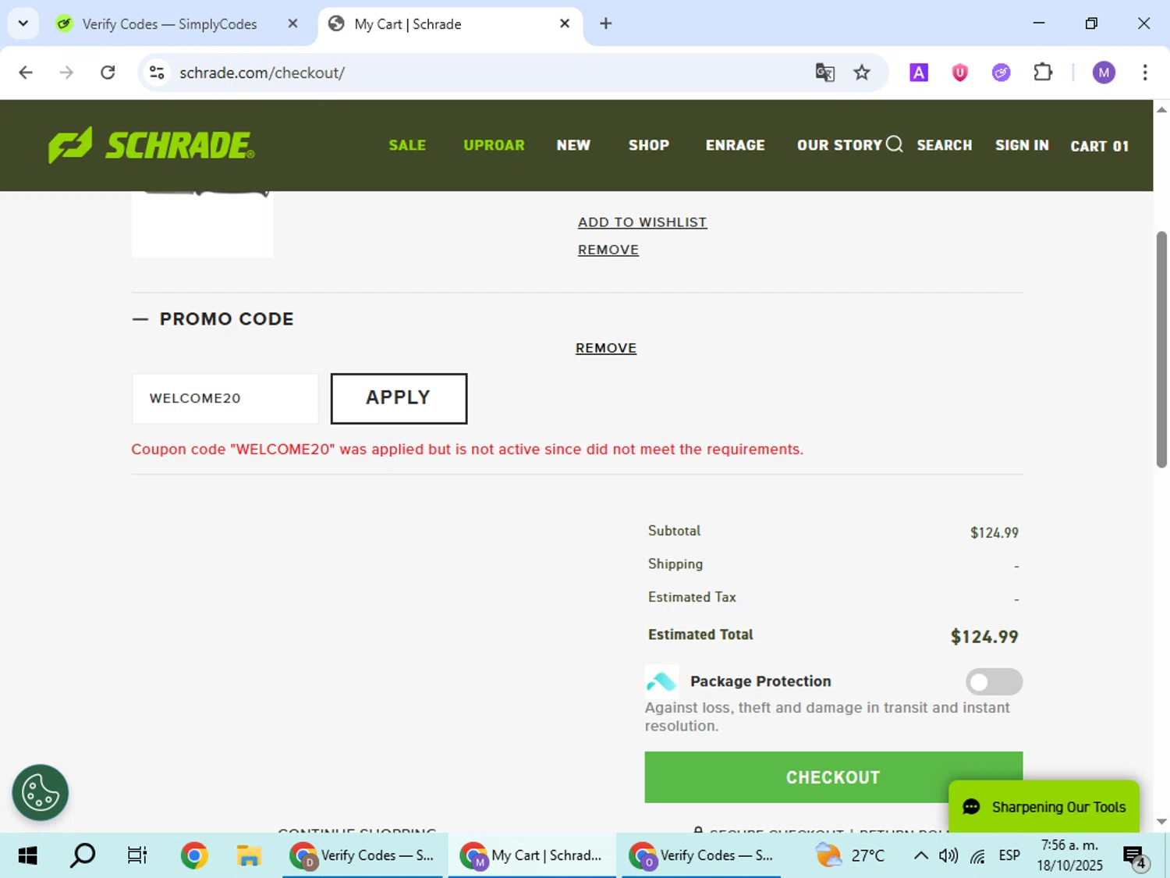Image resolution: width=1170 pixels, height=878 pixels.
Task: Open File Explorer from taskbar
Action: coord(249,855)
